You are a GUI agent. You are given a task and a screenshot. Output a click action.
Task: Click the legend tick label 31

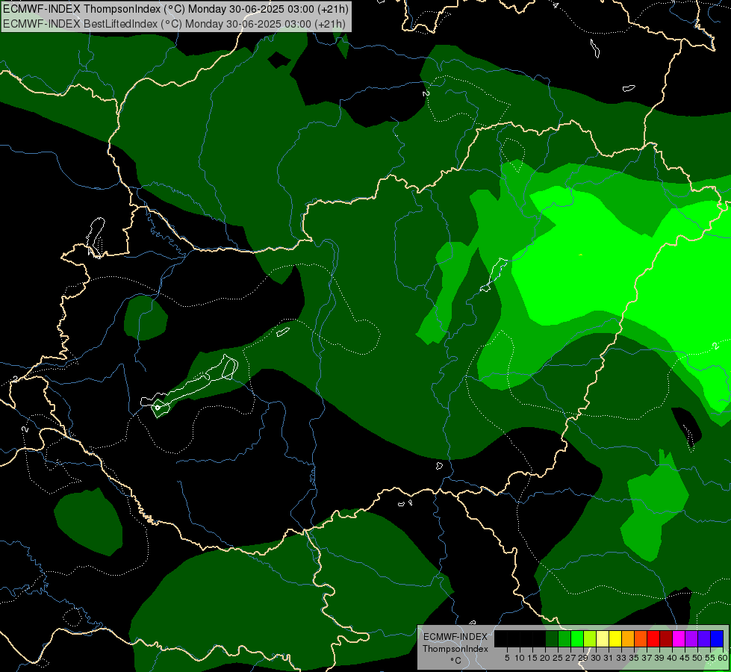(x=609, y=658)
